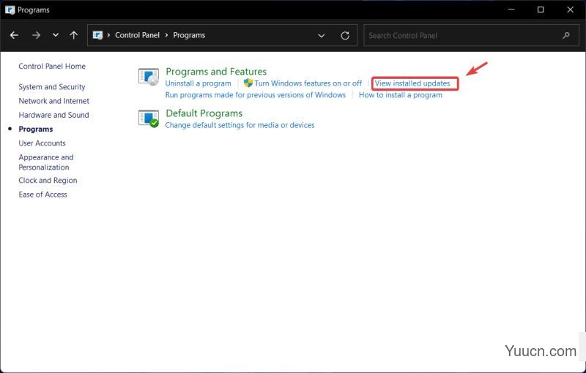The width and height of the screenshot is (586, 373).
Task: Select Programs in the address breadcrumb
Action: click(189, 35)
